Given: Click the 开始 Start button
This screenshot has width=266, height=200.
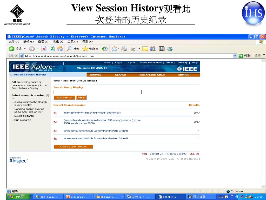Looking at the screenshot, I should coord(19,197).
